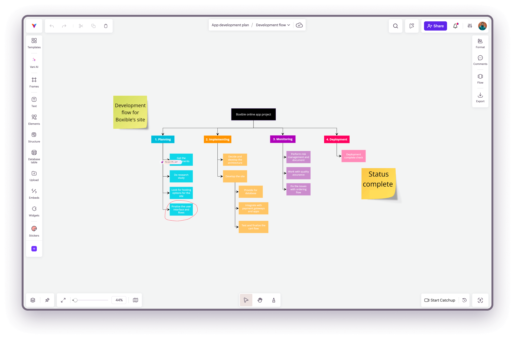Viewport: 515px width, 339px height.
Task: Click the presentation play icon
Action: 412,26
